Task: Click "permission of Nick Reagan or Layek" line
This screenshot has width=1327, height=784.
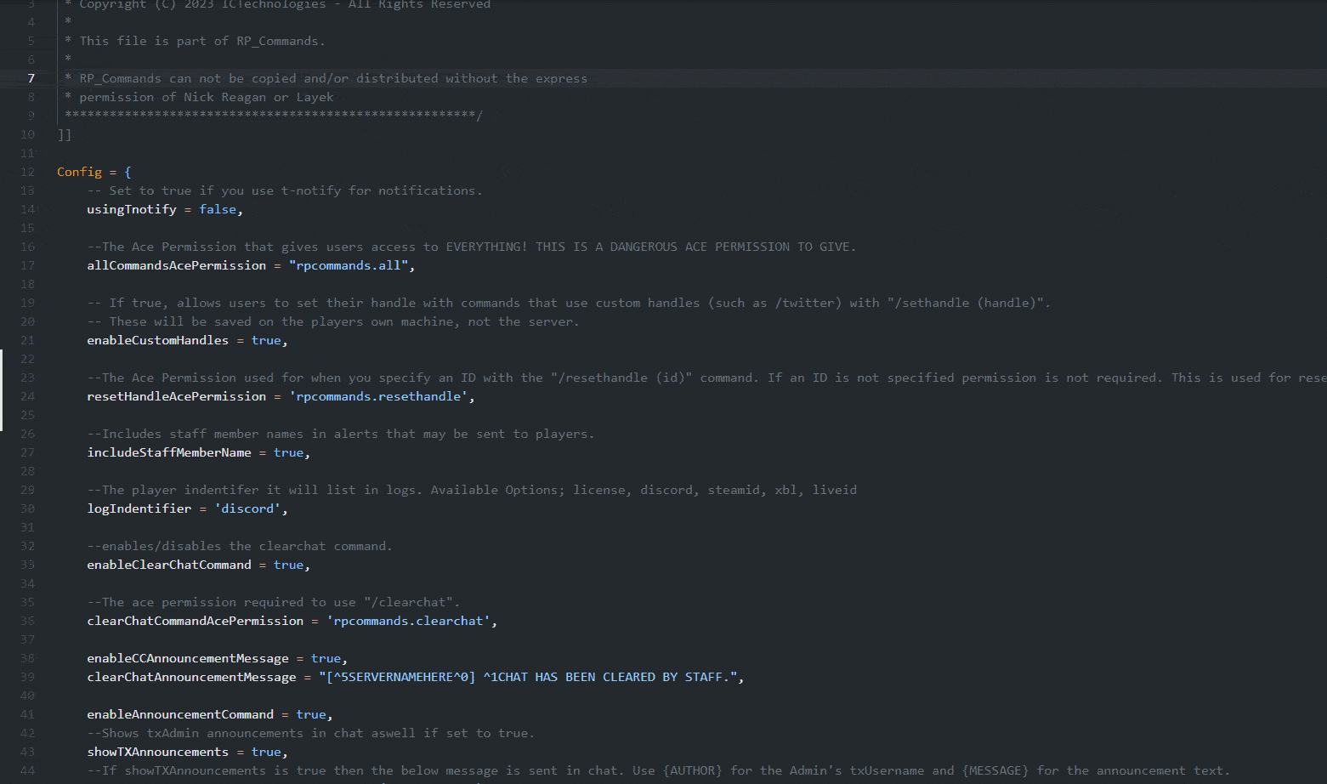Action: 199,97
